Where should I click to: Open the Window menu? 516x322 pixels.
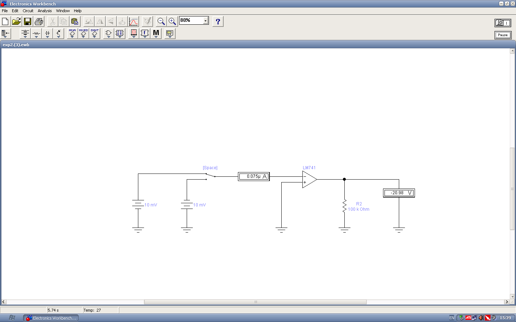coord(63,11)
